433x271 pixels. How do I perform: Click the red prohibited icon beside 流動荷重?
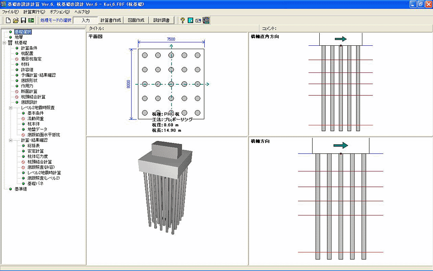click(23, 119)
